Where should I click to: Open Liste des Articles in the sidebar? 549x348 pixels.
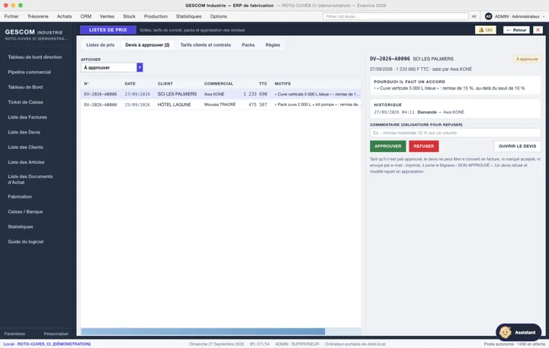point(26,163)
